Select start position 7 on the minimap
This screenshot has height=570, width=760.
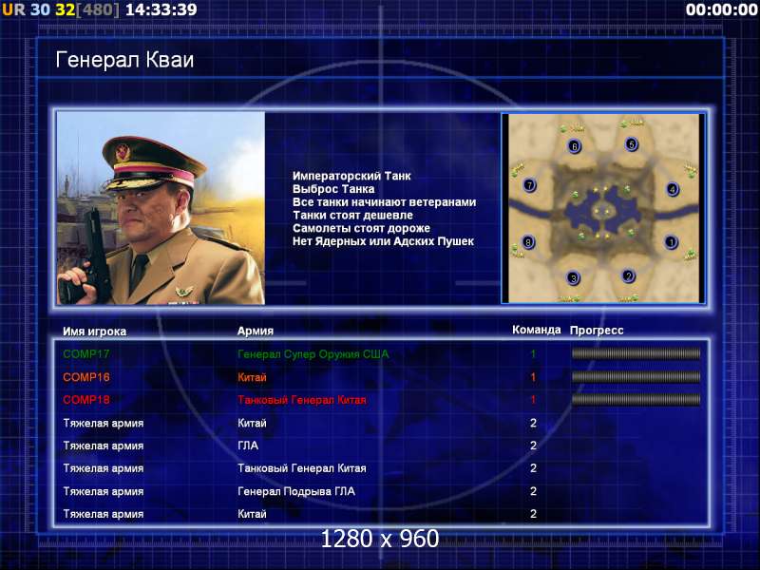pyautogui.click(x=529, y=184)
